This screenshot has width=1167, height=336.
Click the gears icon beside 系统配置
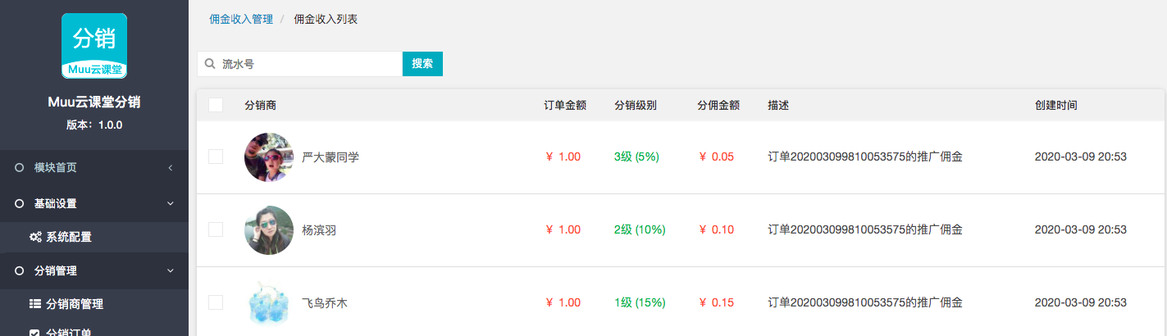[x=35, y=237]
